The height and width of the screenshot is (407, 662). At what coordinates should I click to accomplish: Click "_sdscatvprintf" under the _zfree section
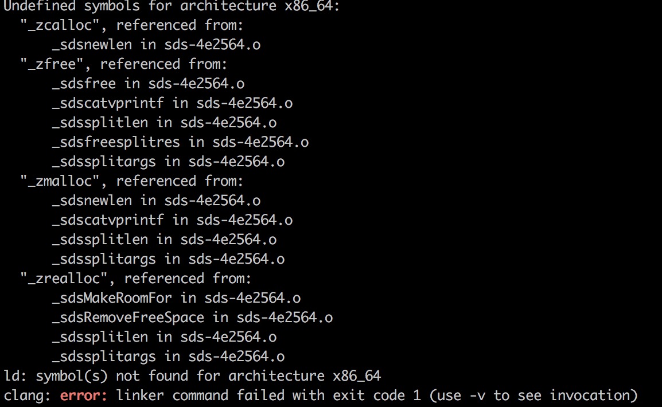(x=108, y=103)
